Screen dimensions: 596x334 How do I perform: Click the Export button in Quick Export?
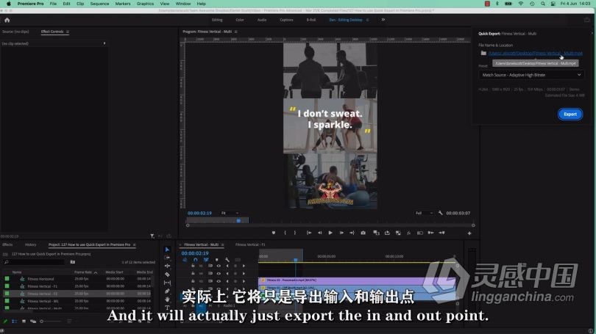[x=570, y=114]
